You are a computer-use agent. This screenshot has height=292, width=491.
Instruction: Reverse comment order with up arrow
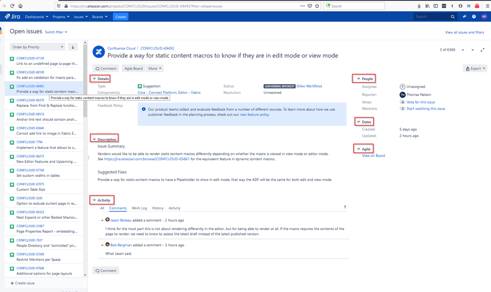click(x=345, y=207)
